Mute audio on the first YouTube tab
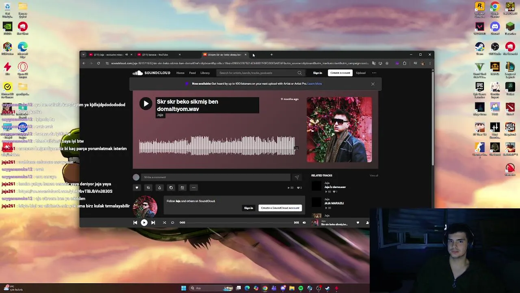The width and height of the screenshot is (520, 293). (x=126, y=55)
